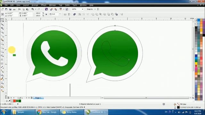Click the New document icon
Viewport: 205px width, 115px height.
[2, 9]
